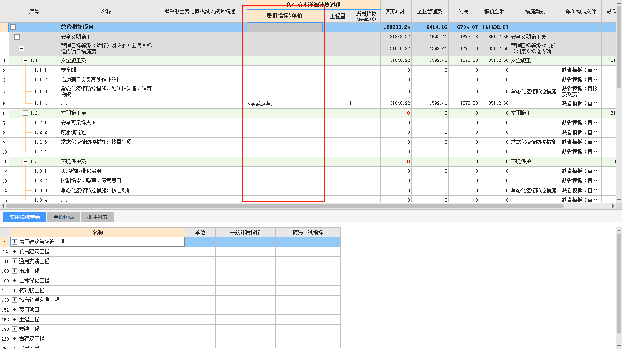Expand the 古建筑工程 row
The width and height of the screenshot is (622, 349).
click(14, 338)
